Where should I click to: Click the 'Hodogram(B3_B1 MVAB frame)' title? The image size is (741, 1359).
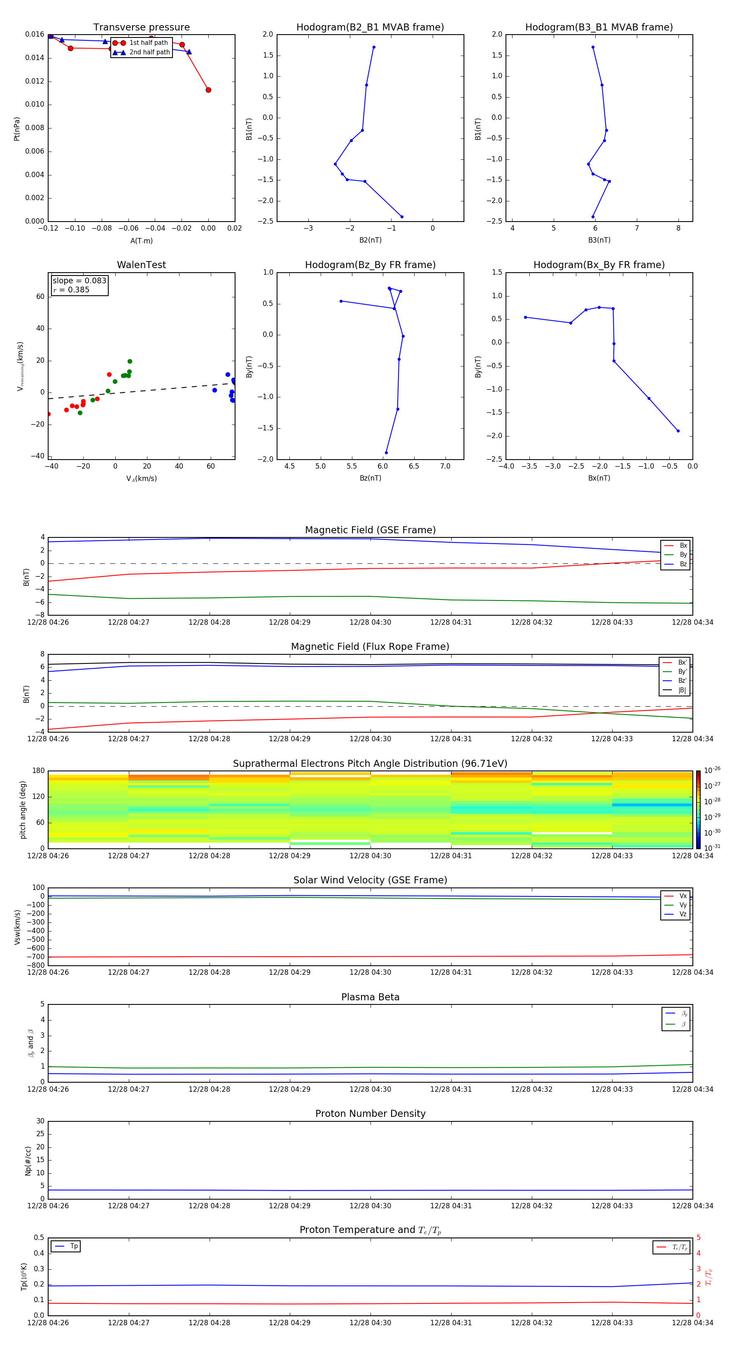click(599, 28)
